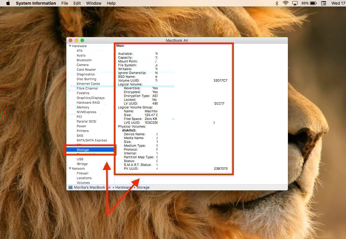This screenshot has height=239, width=346.
Task: Open the input source menu icon
Action: click(324, 3)
